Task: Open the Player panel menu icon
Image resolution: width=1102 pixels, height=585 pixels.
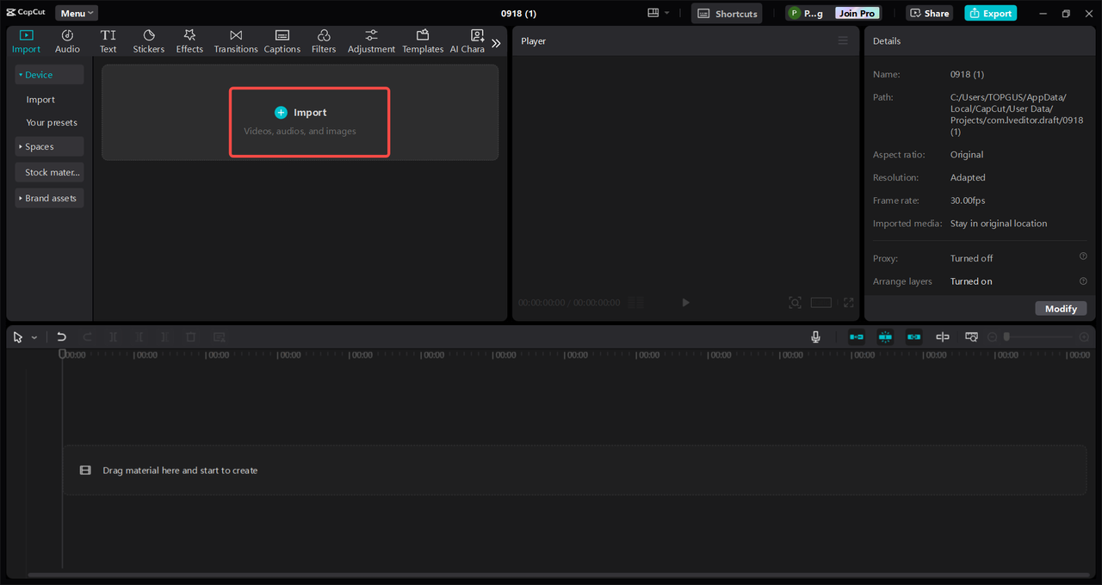Action: pos(843,40)
